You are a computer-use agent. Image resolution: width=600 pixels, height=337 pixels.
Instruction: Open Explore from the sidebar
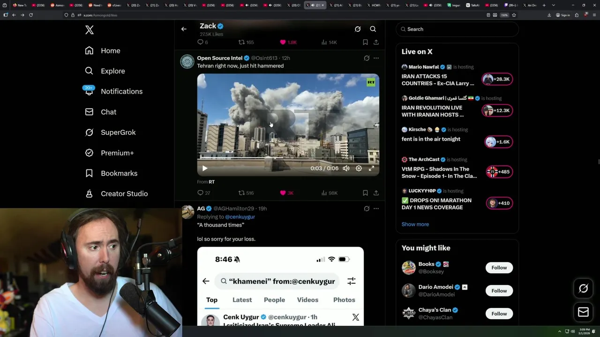point(105,71)
